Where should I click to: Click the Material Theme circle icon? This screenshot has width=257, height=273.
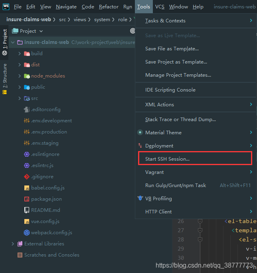(x=140, y=132)
